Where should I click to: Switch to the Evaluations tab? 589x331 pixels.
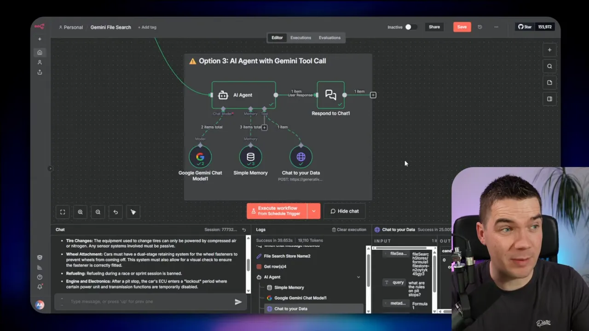coord(329,37)
